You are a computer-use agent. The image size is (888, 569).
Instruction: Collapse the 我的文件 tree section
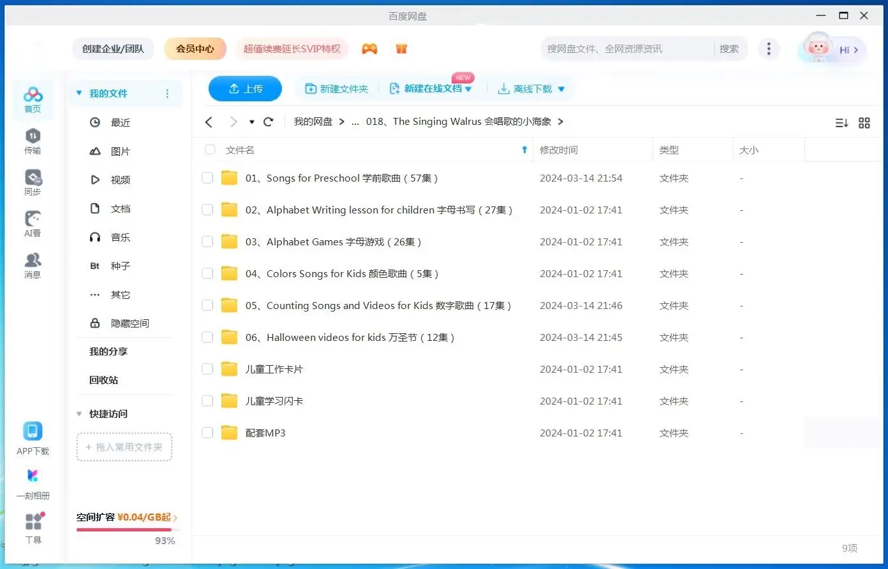tap(79, 93)
